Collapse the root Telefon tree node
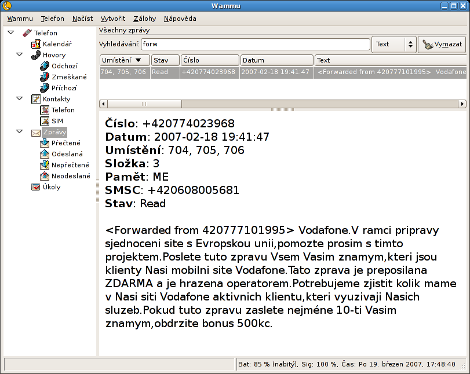This screenshot has width=470, height=374. click(x=11, y=32)
